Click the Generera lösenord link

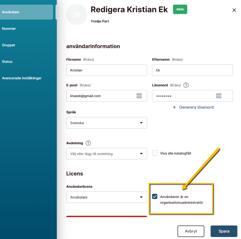[x=196, y=107]
